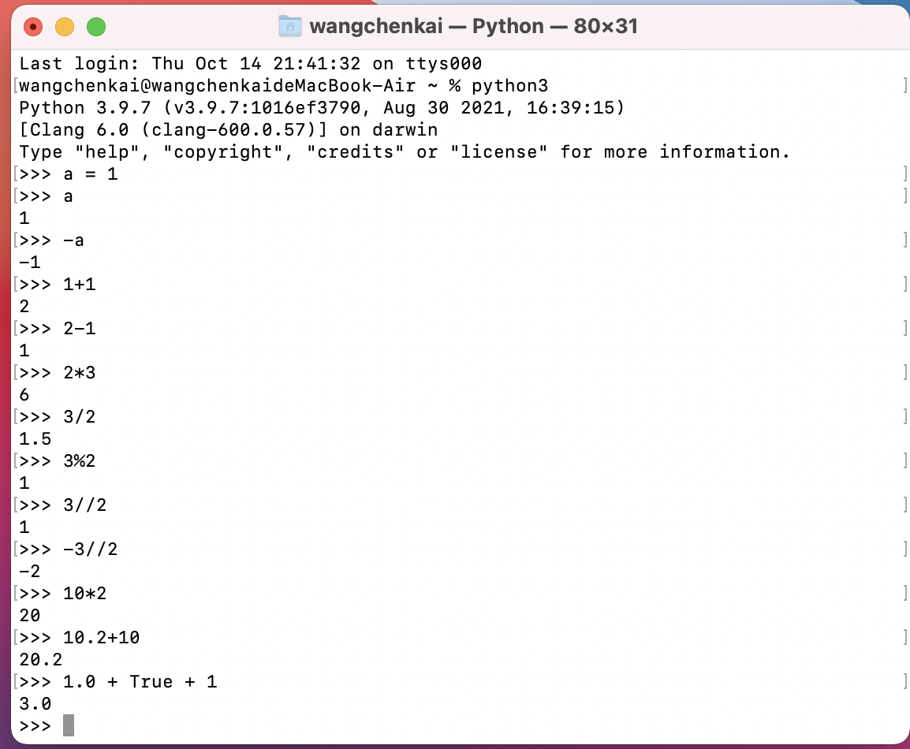Click the Python 3.9.7 version line
This screenshot has height=749, width=910.
click(x=322, y=108)
